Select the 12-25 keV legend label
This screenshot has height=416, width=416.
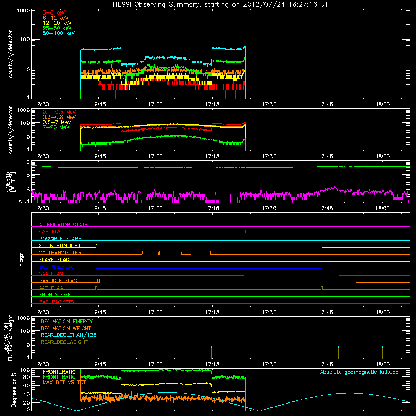(57, 23)
